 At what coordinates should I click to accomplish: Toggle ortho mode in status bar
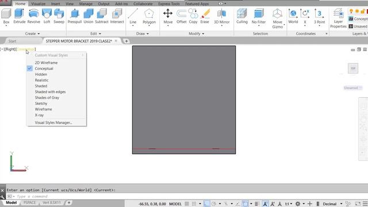[206, 204]
